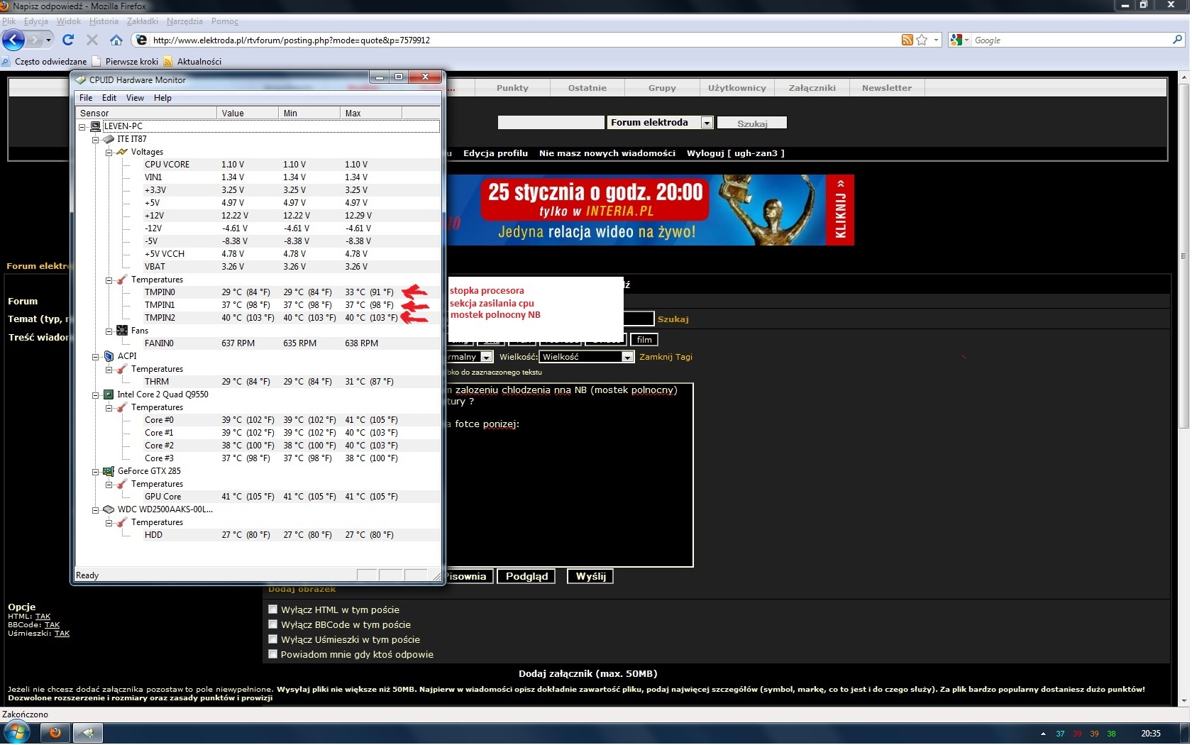Switch to Firefox in the taskbar
Viewport: 1192px width, 745px height.
tap(55, 733)
